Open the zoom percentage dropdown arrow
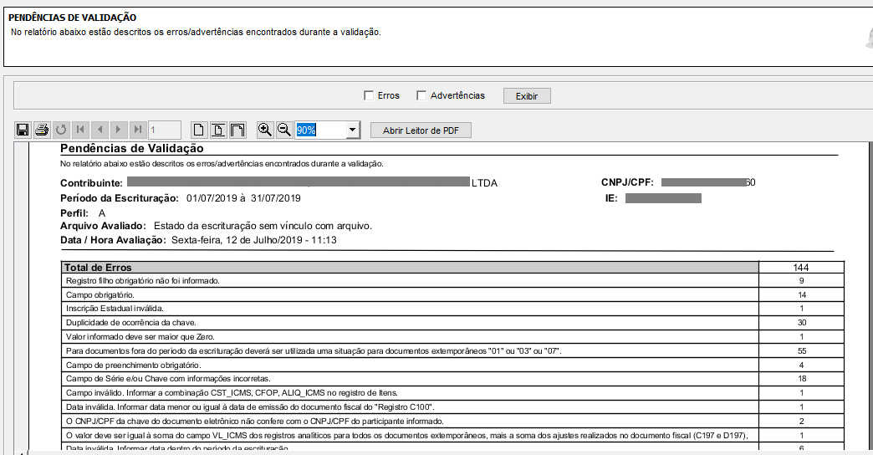 point(352,130)
